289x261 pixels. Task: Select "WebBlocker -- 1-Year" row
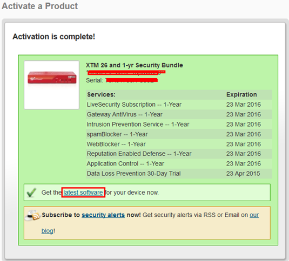click(179, 144)
